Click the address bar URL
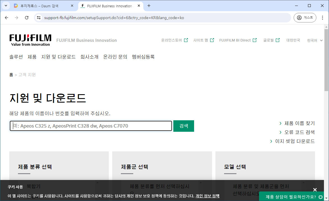This screenshot has width=329, height=201. [114, 18]
